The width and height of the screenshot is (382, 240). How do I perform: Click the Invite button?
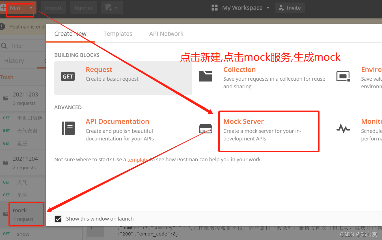(290, 8)
